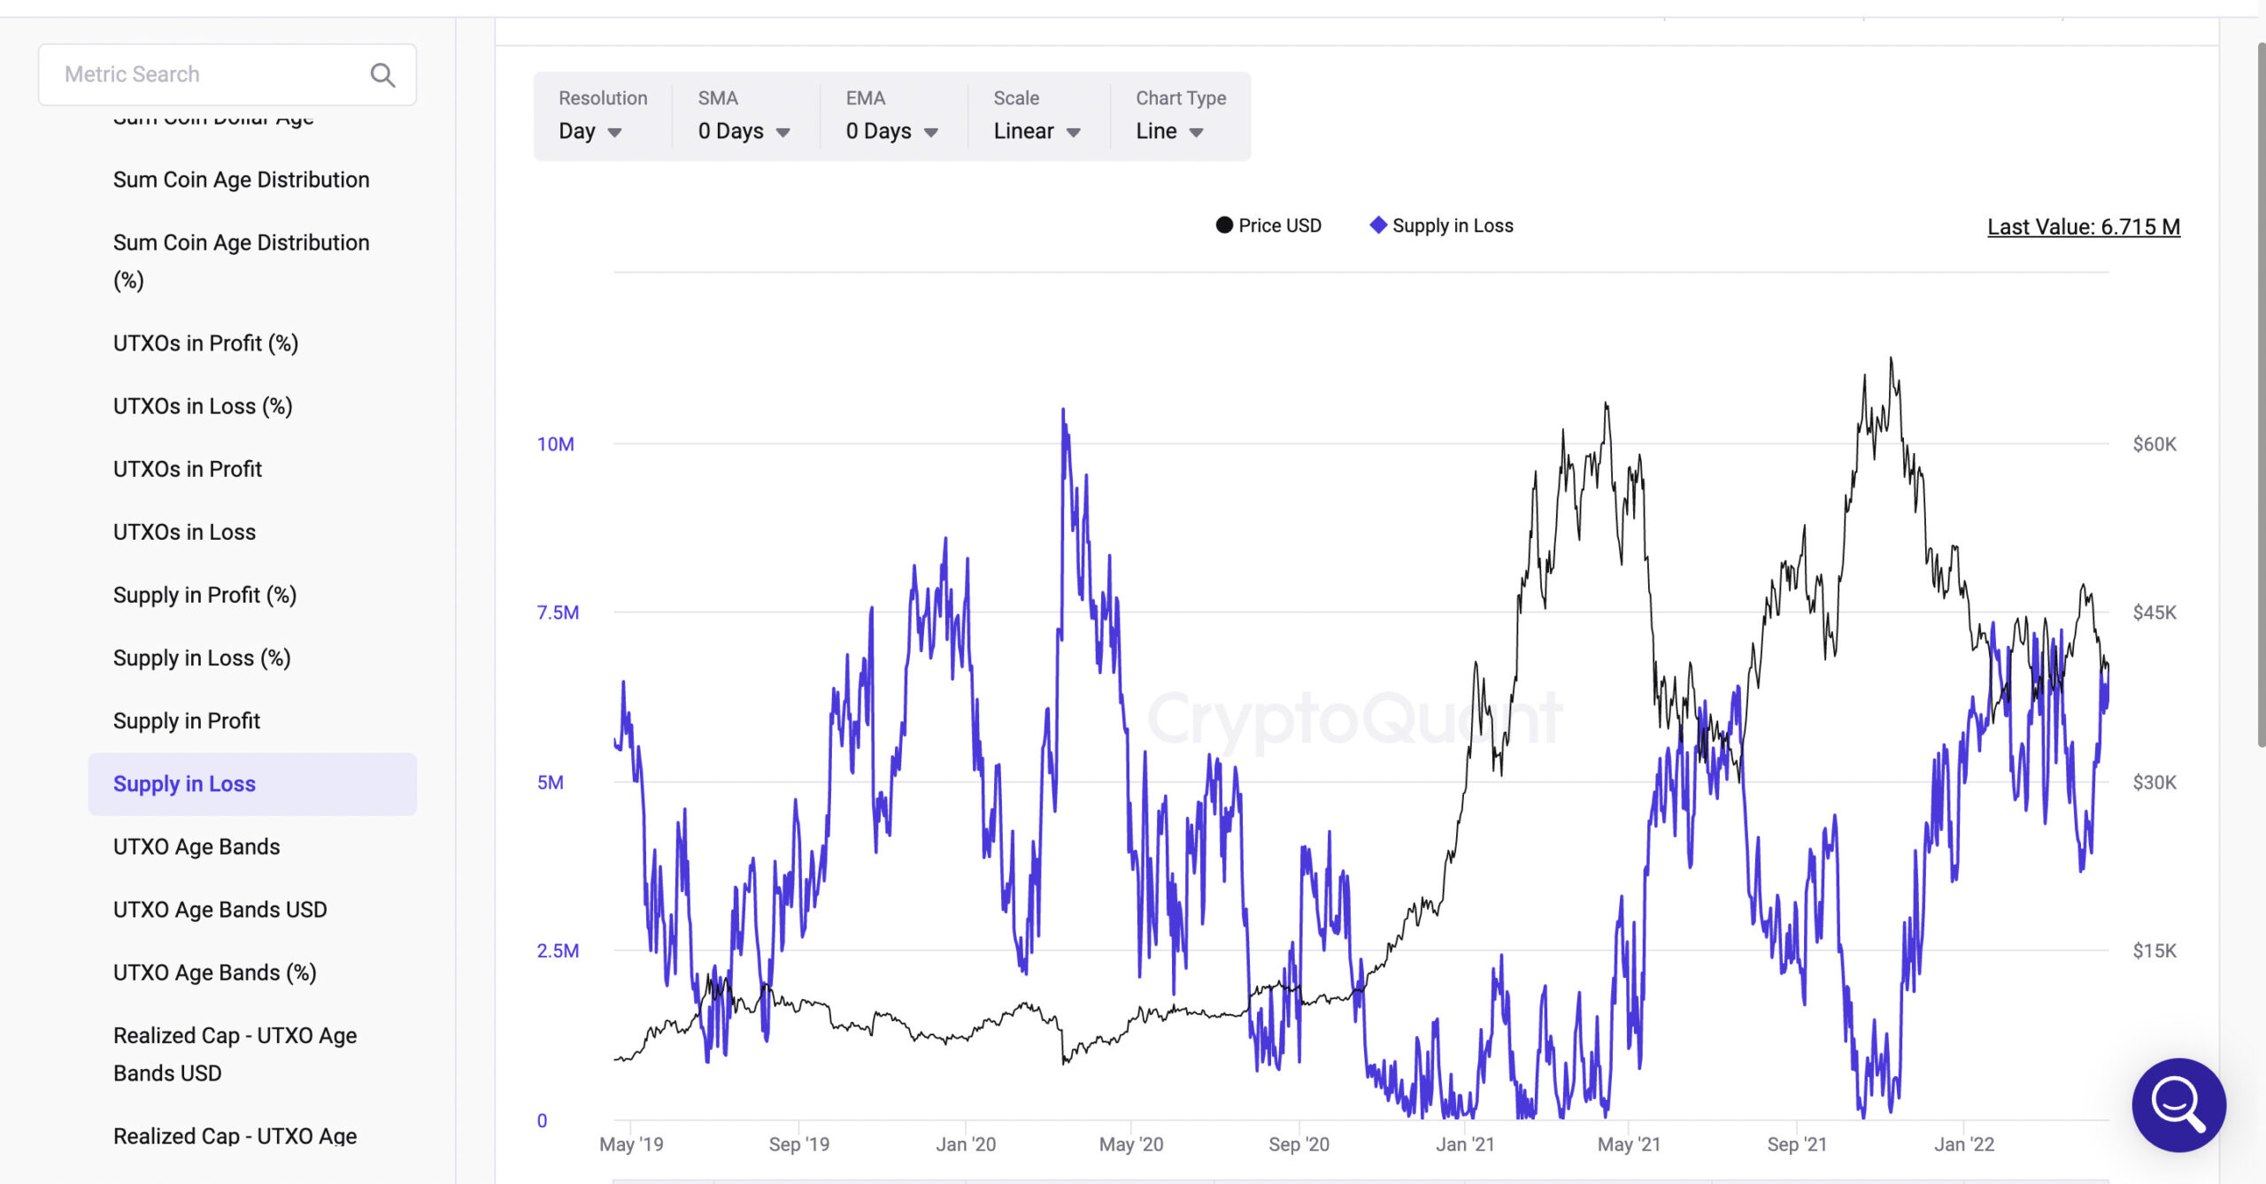Click the May '19 x-axis label
Image resolution: width=2266 pixels, height=1184 pixels.
(x=631, y=1144)
